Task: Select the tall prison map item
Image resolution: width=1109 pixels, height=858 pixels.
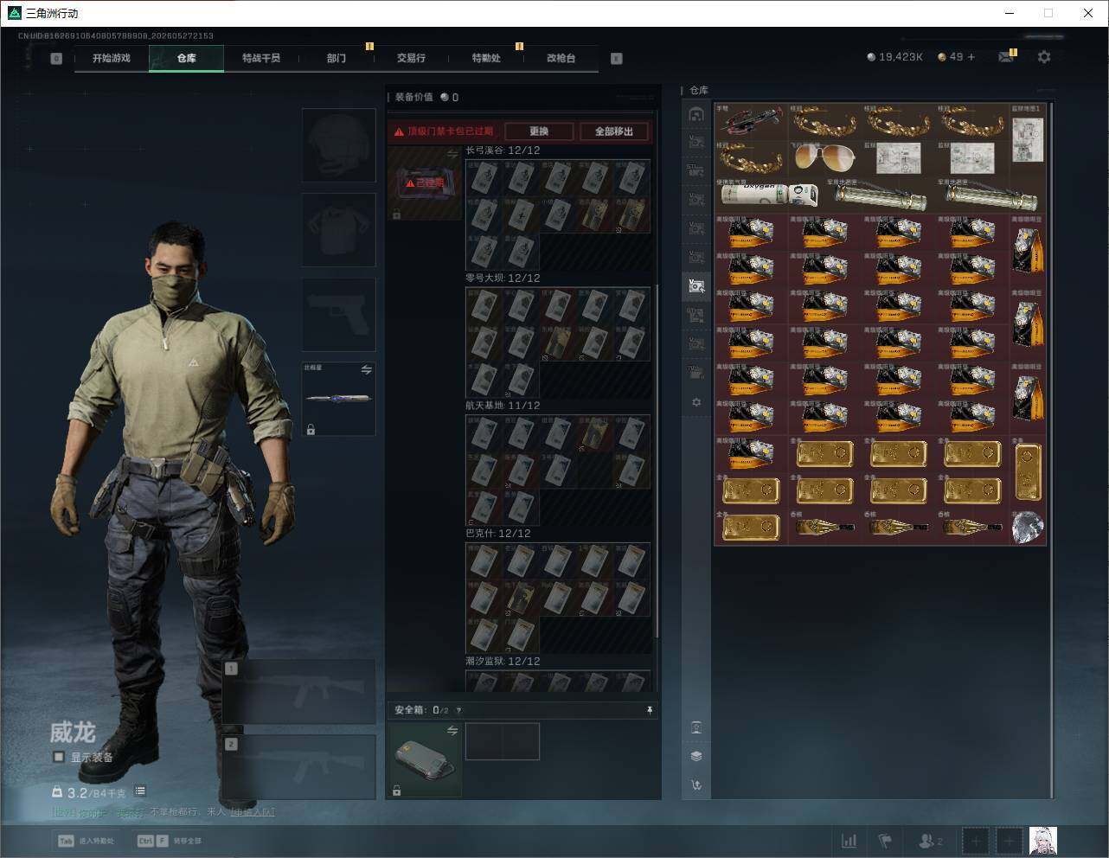Action: [1028, 139]
